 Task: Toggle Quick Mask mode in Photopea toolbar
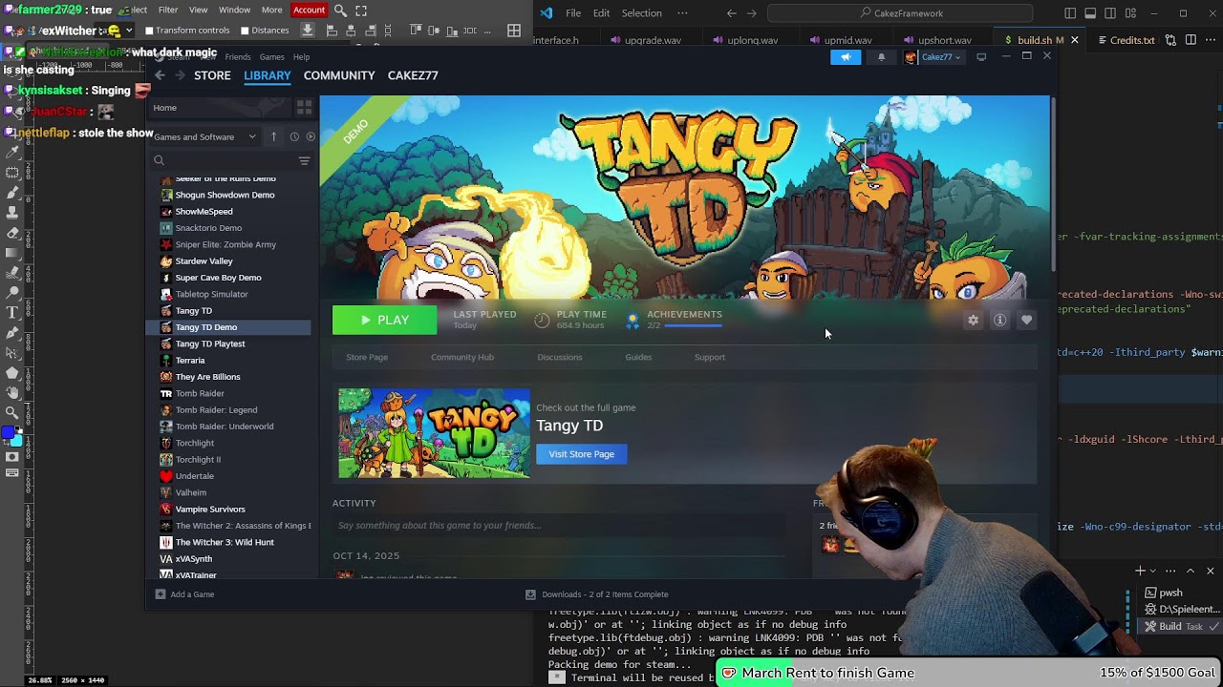(x=12, y=457)
